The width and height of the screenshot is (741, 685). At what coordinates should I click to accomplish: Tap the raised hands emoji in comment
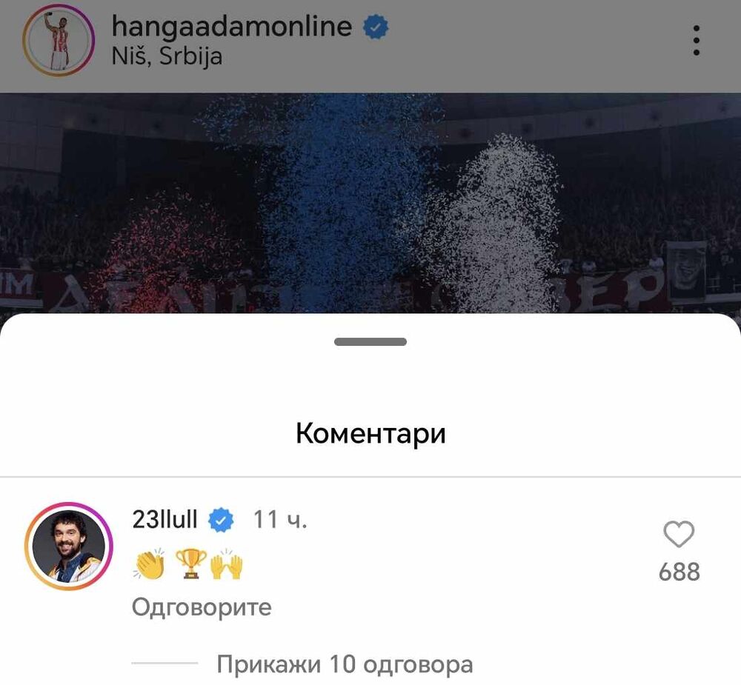click(226, 564)
